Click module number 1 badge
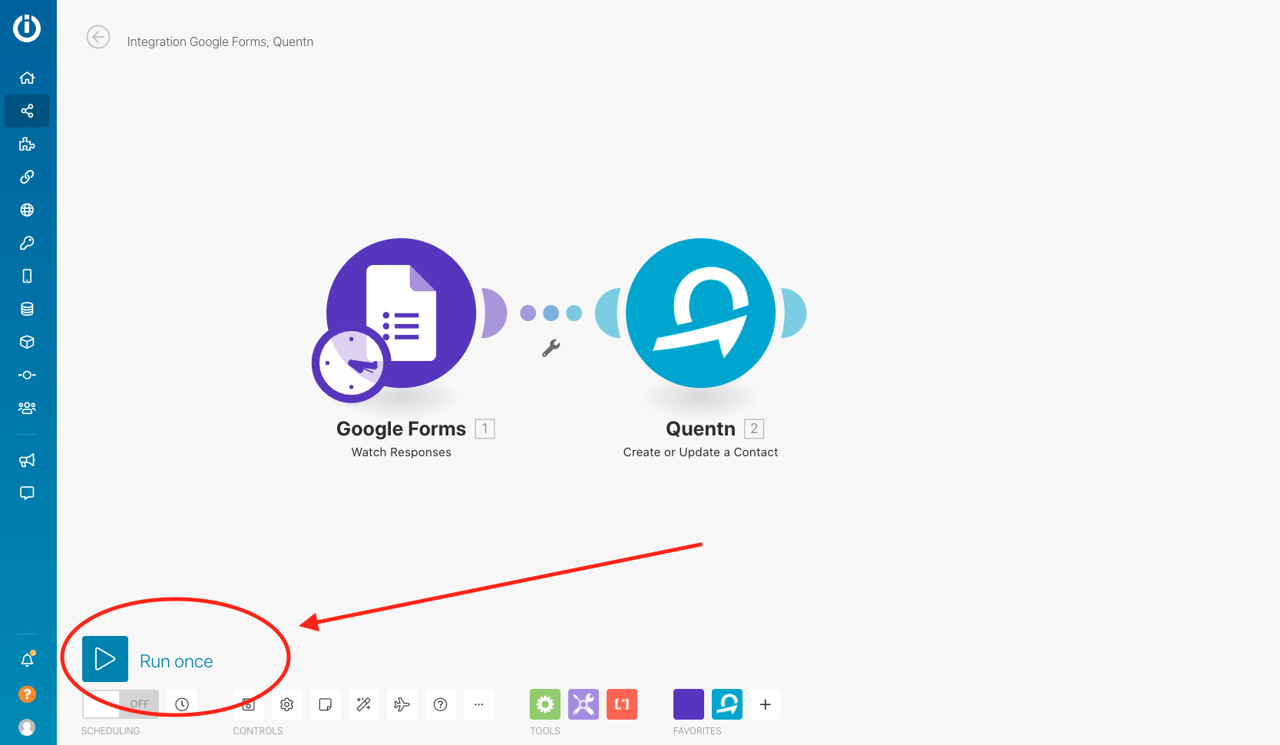Screen dimensions: 1280x745 click(485, 429)
